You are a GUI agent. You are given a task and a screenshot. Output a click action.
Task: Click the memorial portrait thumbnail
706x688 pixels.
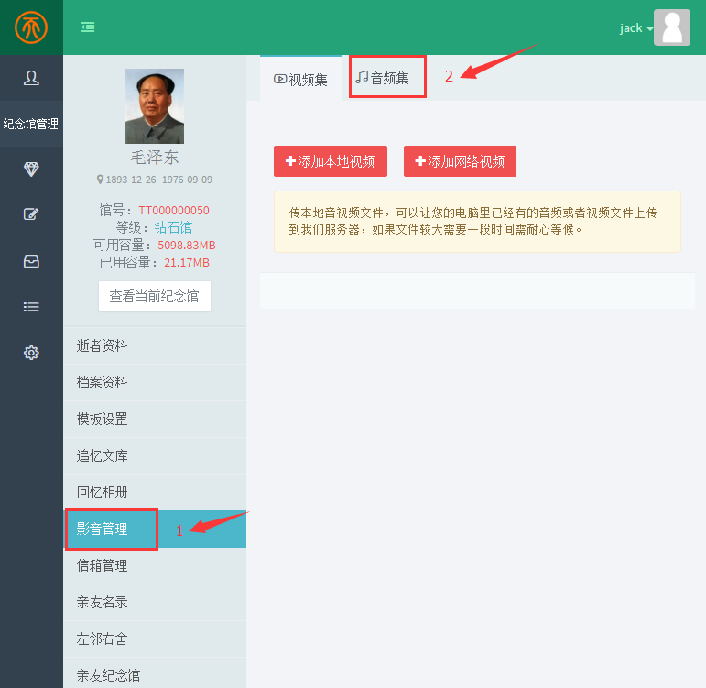coord(154,106)
